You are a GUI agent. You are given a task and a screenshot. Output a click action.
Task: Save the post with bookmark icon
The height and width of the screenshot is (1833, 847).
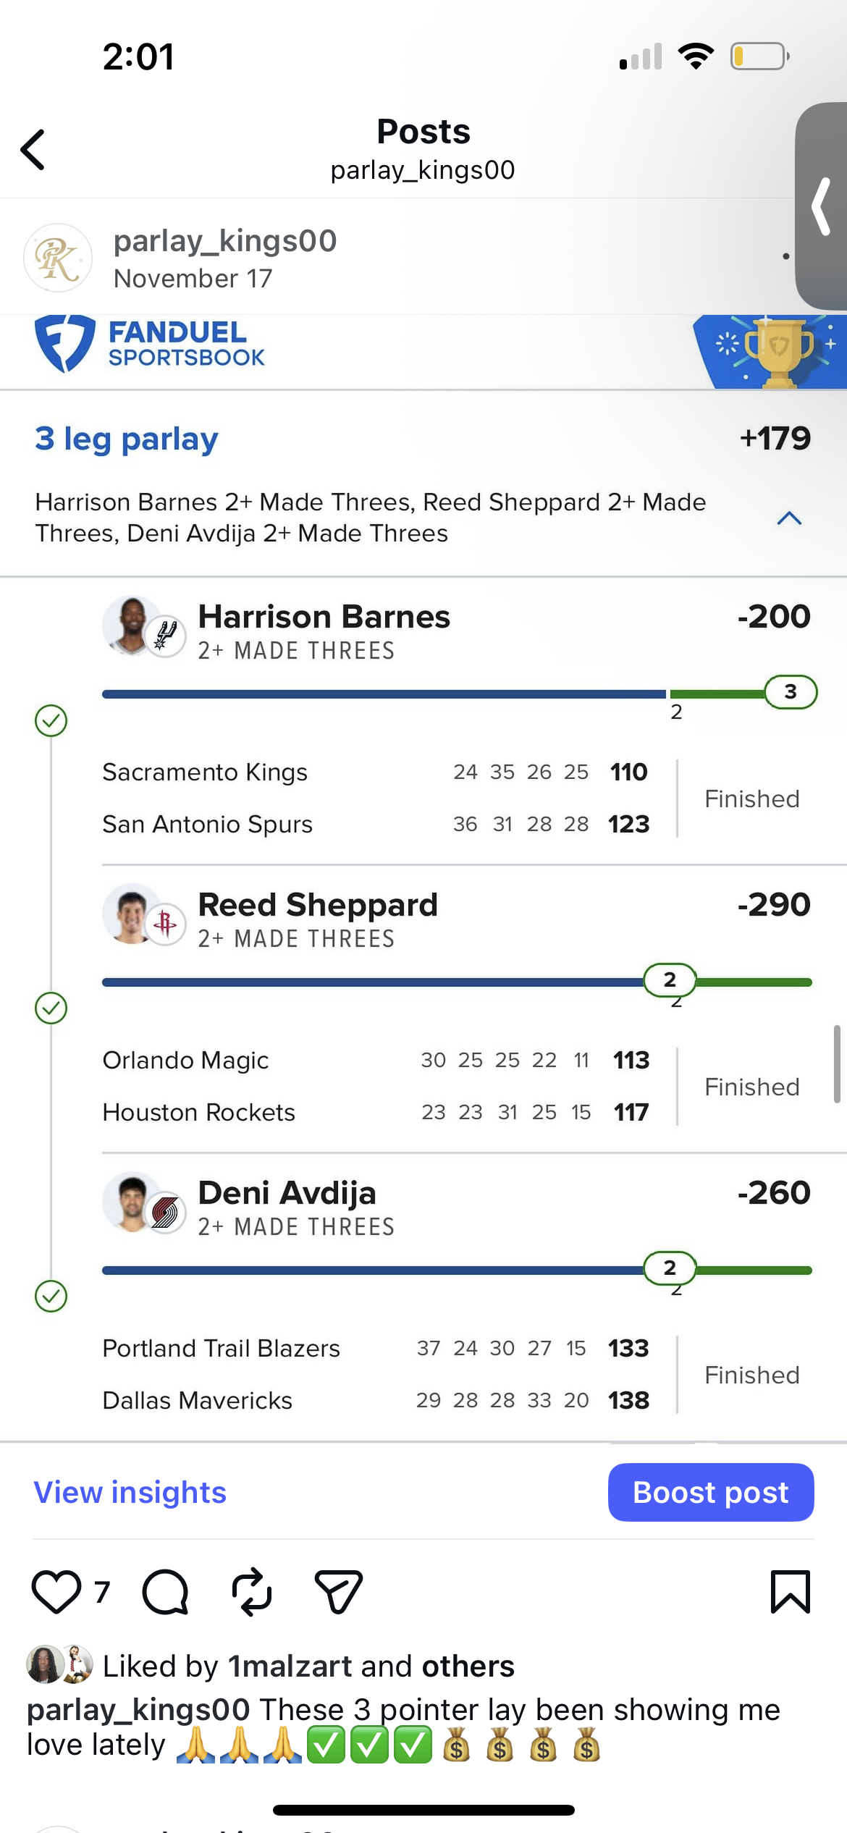[790, 1592]
